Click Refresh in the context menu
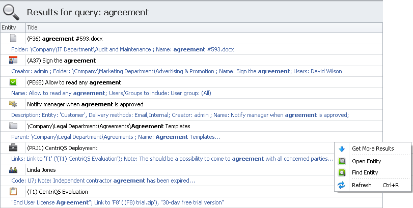This screenshot has width=413, height=208. point(362,185)
